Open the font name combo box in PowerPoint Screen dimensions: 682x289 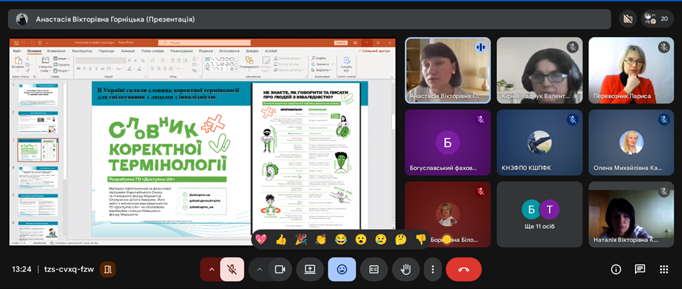tap(95, 61)
